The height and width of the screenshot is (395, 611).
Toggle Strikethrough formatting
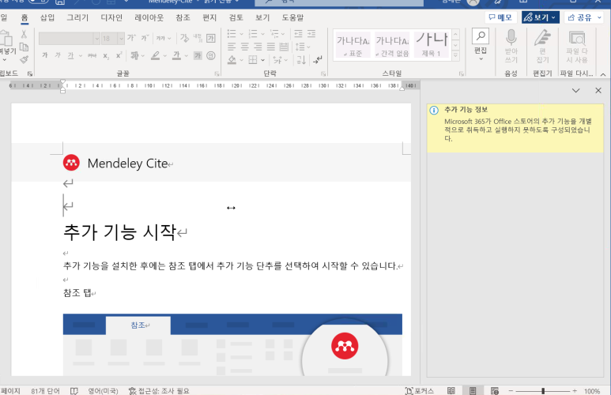coord(92,56)
